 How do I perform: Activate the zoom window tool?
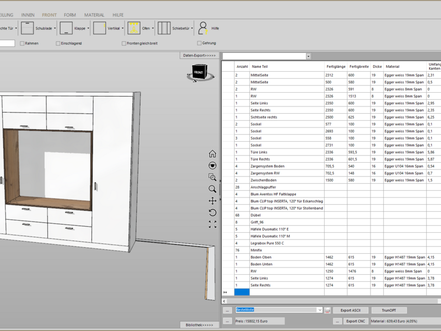click(x=212, y=177)
